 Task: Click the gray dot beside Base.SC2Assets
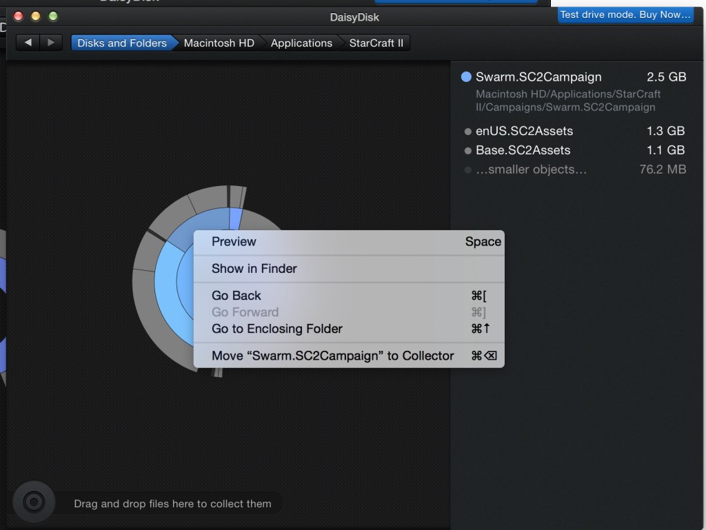[x=468, y=151]
